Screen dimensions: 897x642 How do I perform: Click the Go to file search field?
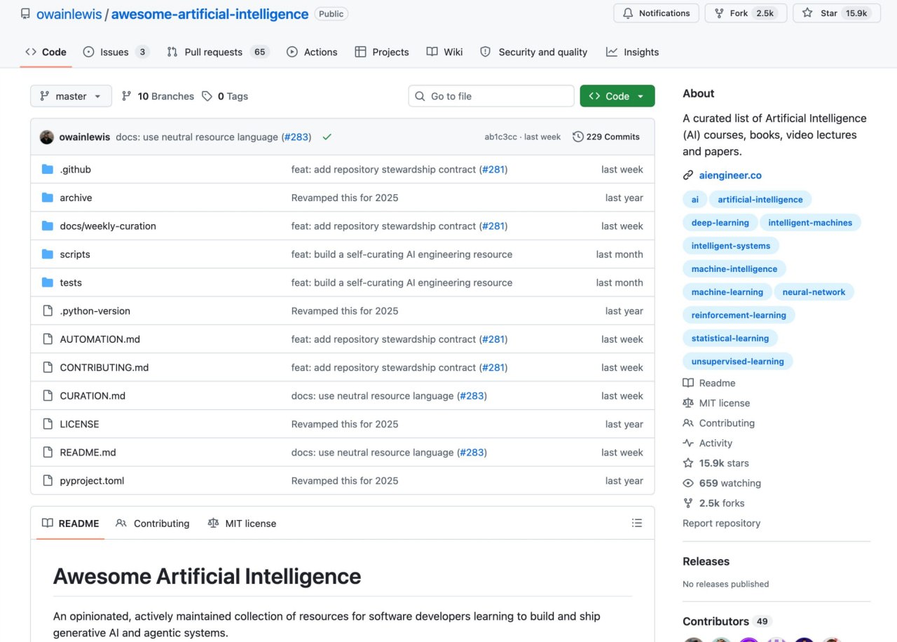pos(491,96)
